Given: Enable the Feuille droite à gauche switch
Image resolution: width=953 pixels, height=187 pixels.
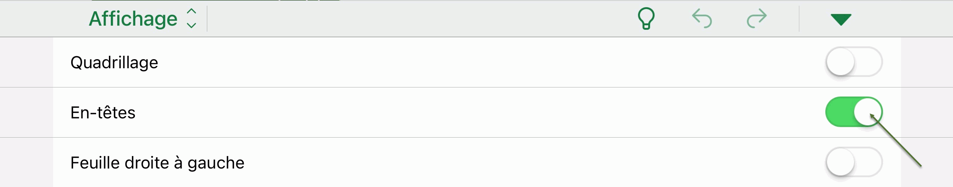Looking at the screenshot, I should 854,162.
